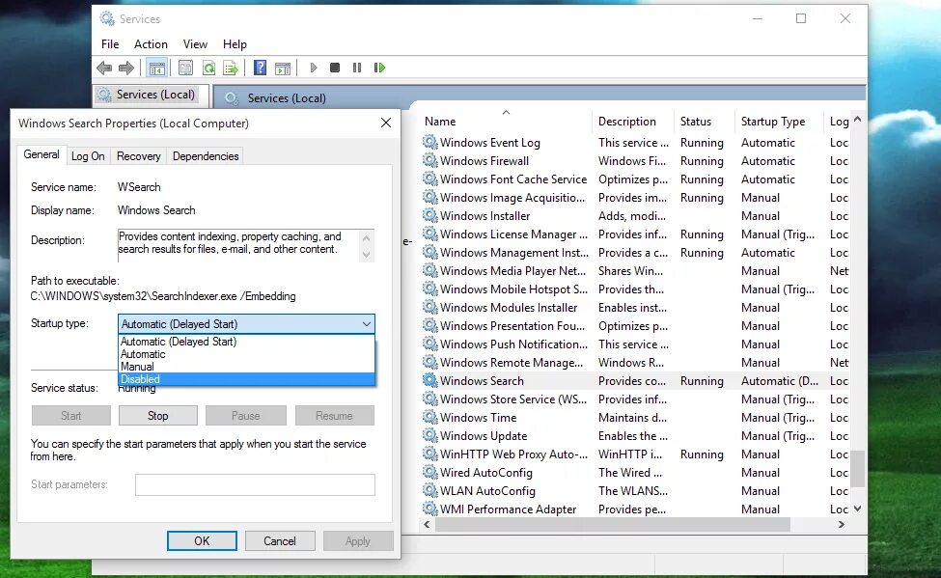Sort by the Status column header
The height and width of the screenshot is (578, 941).
coord(704,122)
